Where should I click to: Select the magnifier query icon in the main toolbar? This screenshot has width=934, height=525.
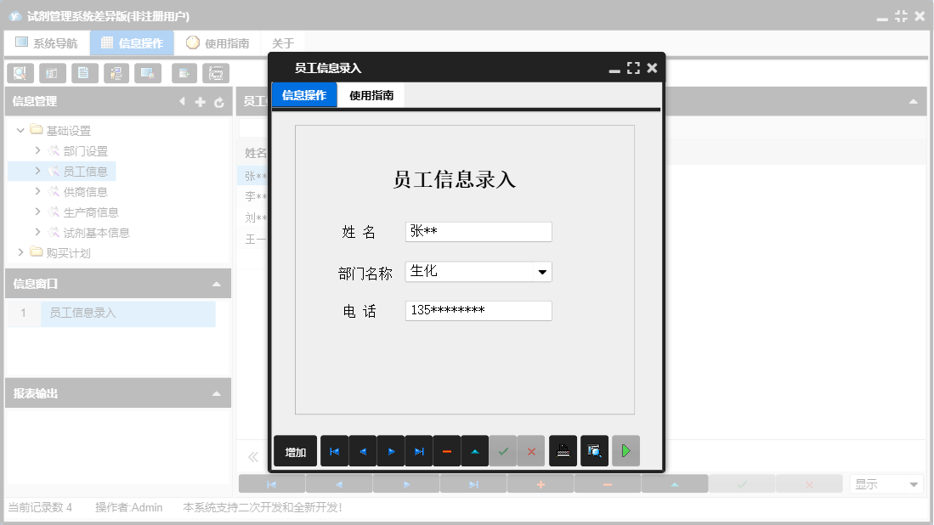pyautogui.click(x=20, y=73)
